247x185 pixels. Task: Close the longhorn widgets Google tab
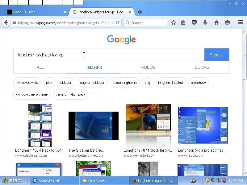(129, 12)
